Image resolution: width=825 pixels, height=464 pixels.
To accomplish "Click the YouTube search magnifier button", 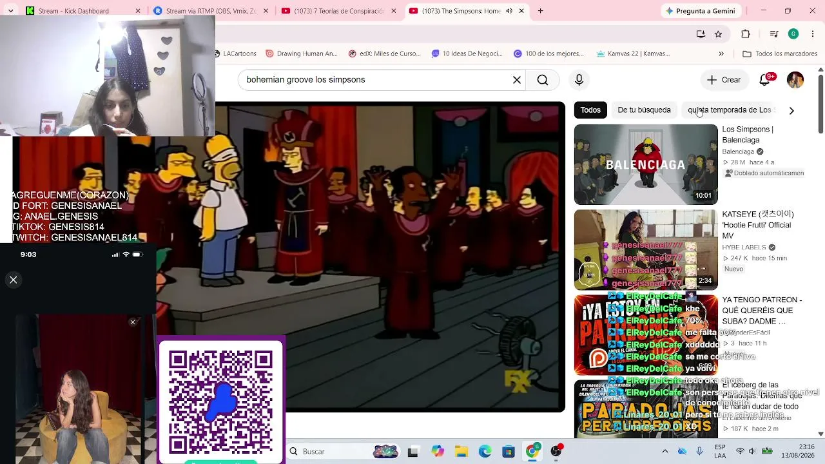I will pyautogui.click(x=543, y=80).
